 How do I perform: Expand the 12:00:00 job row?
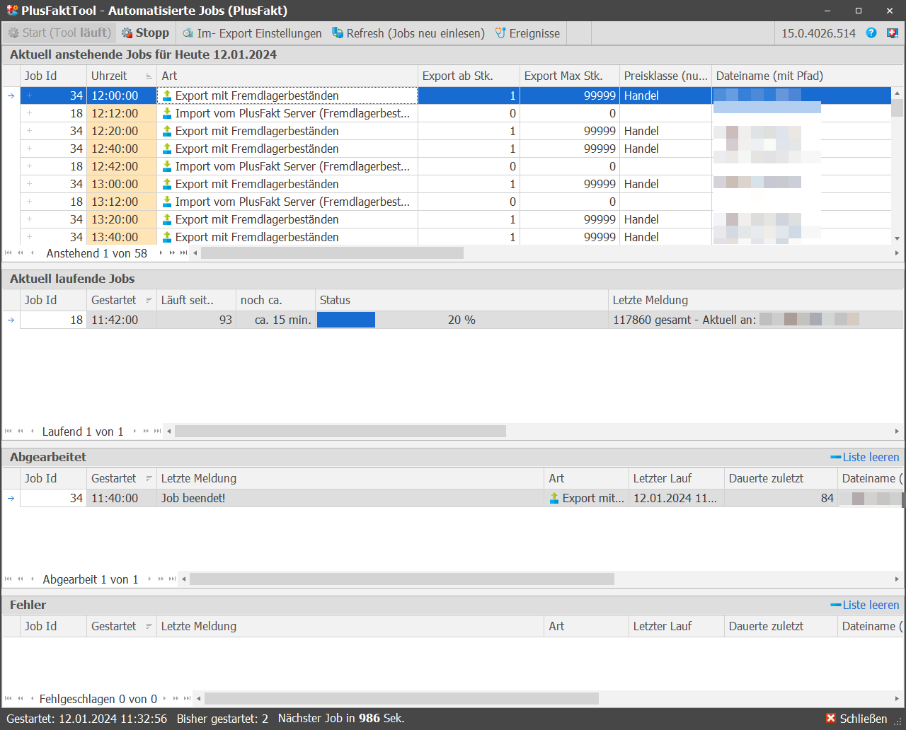click(x=29, y=95)
